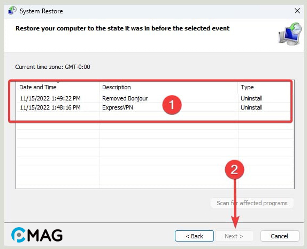Viewport: 307px width, 249px height.
Task: Click Uninstall type of ExpressVPN row
Action: coord(251,107)
